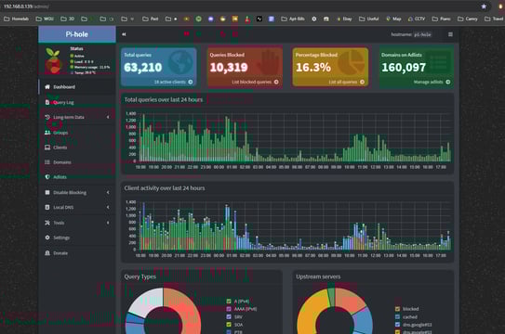Screen dimensions: 505x334
Task: Click the browser address bar URL
Action: [26, 6]
